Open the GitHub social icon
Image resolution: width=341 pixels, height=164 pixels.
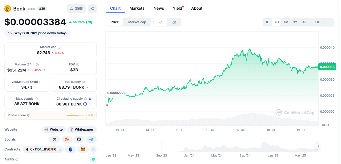79,139
